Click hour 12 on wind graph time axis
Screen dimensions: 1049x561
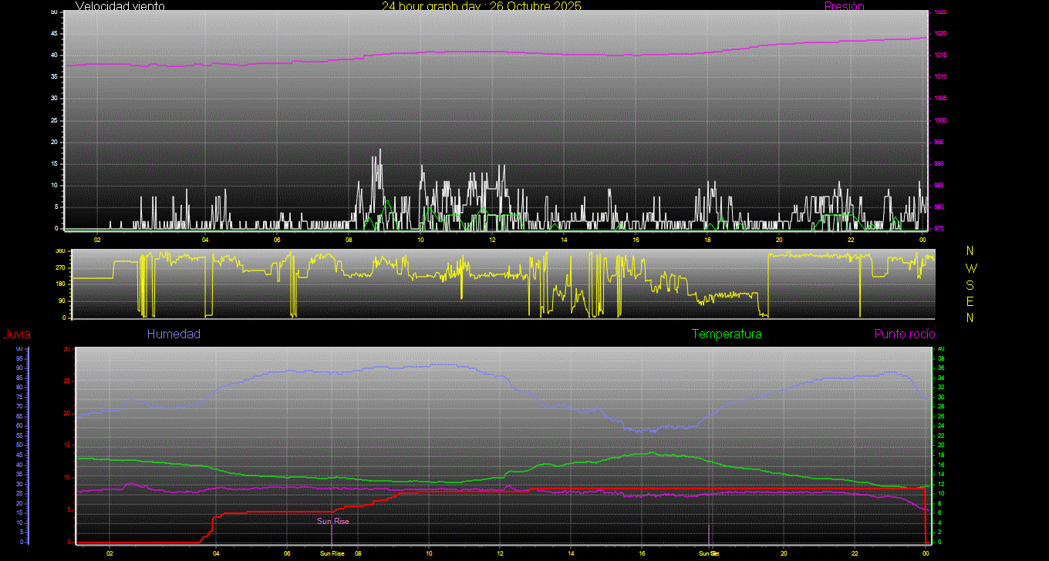point(492,240)
